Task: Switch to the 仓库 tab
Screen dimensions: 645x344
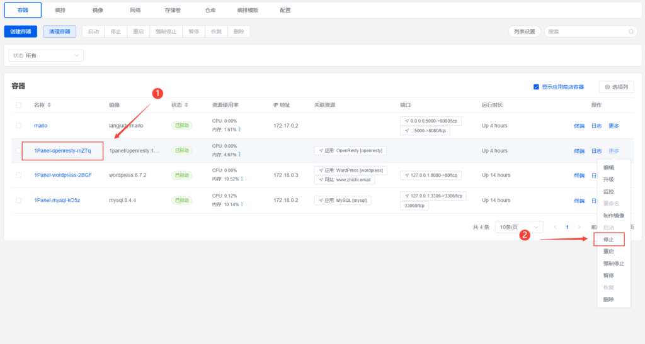Action: point(210,10)
